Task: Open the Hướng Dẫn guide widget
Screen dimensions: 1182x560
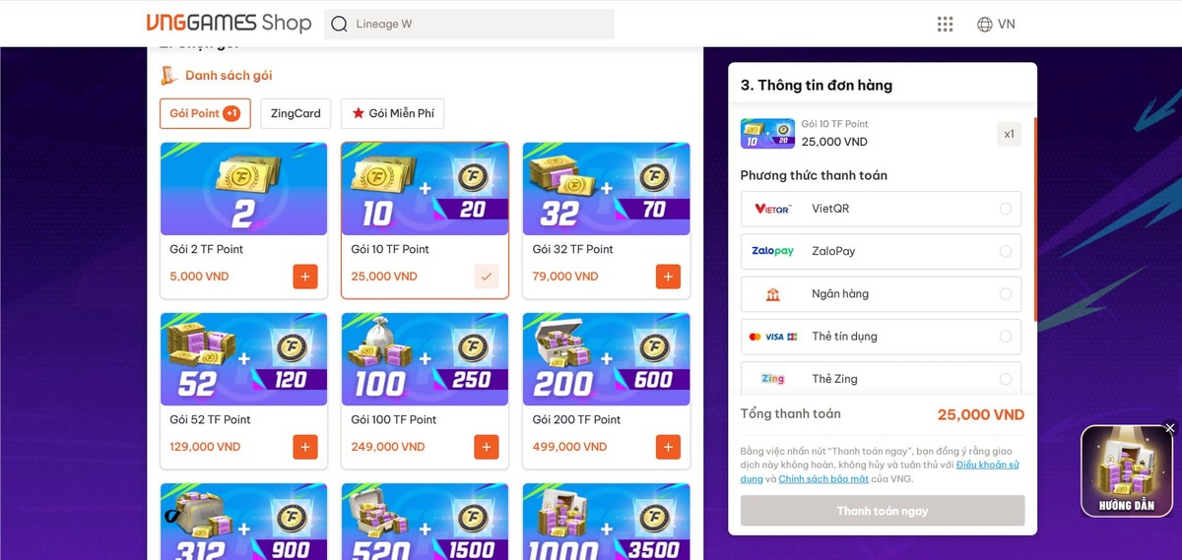Action: [x=1127, y=473]
